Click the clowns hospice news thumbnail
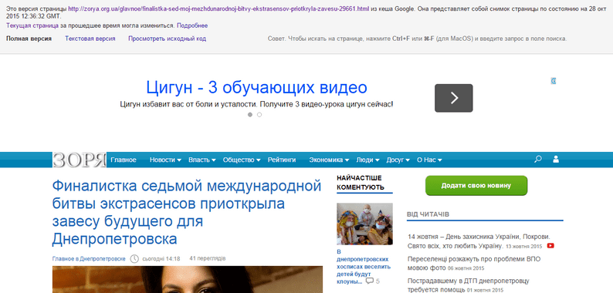Viewport: 613px width, 293px height. [364, 224]
